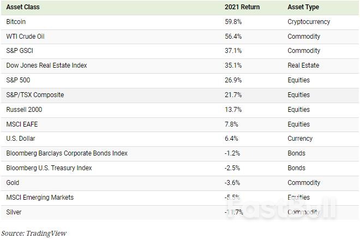Select the S&P GSCI row label
This screenshot has width=360, height=239.
click(20, 51)
